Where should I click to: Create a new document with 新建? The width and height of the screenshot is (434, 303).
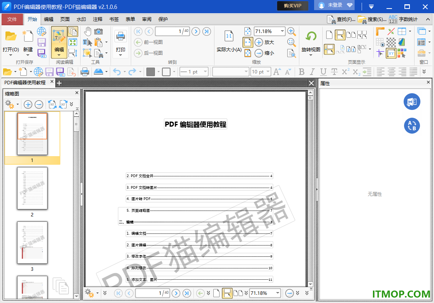[x=28, y=37]
